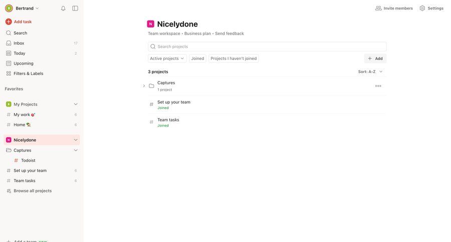Screen dimensions: 451x242
Task: Collapse My Projects section in sidebar
Action: tap(76, 104)
